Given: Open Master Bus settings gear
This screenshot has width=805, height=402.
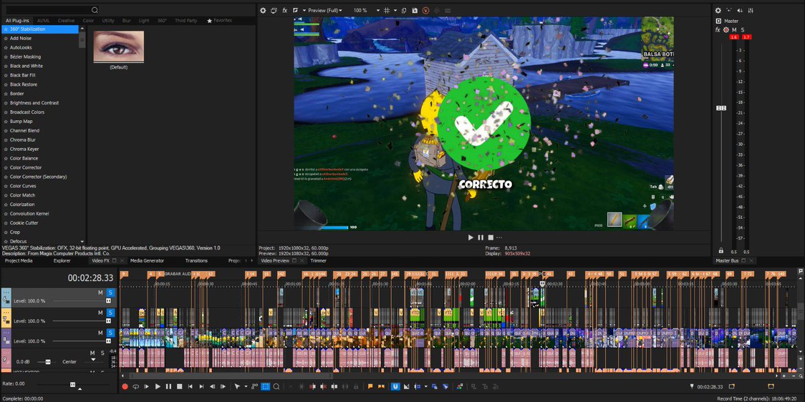Looking at the screenshot, I should coord(718,11).
